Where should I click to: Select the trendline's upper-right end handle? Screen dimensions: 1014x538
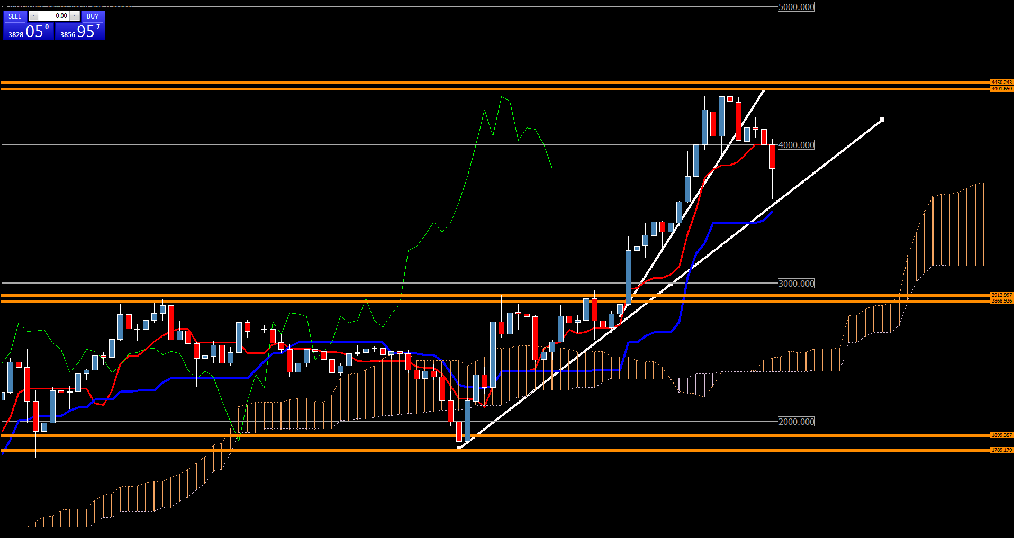pos(882,120)
